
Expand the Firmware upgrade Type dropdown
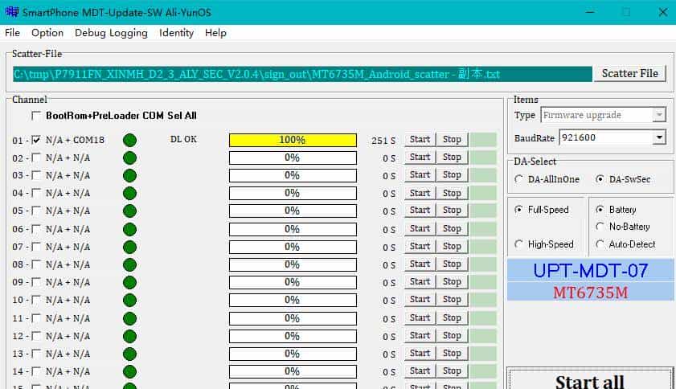click(x=659, y=115)
